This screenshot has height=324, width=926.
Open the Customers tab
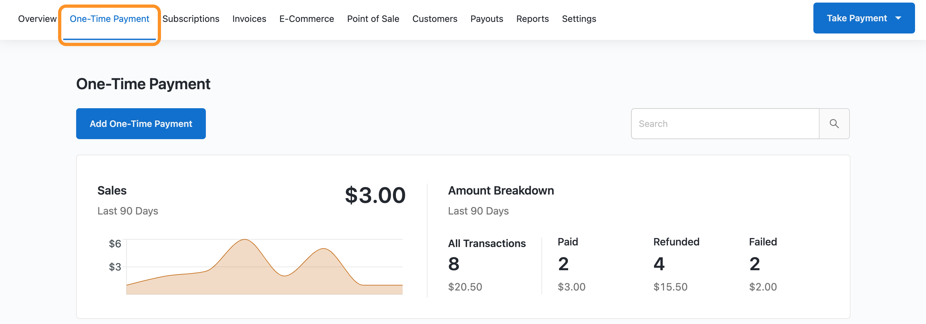pyautogui.click(x=435, y=19)
